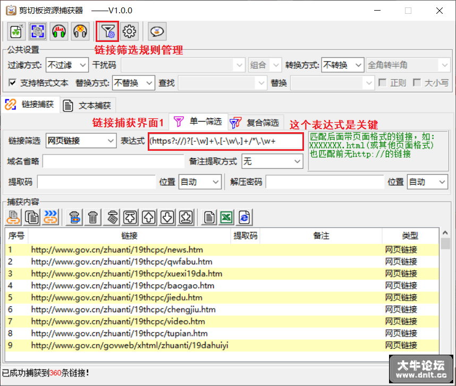456x386 pixels.
Task: Open link filter rule management funnel icon
Action: [107, 31]
